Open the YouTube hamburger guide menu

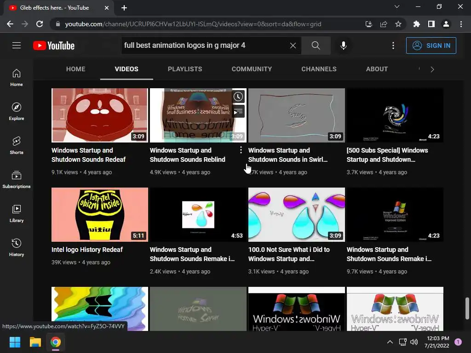(17, 46)
